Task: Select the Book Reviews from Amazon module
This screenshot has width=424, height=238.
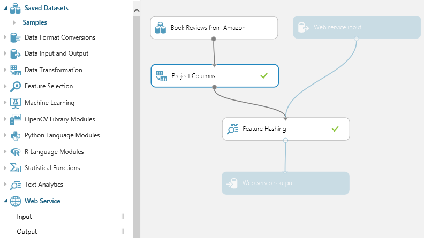Action: [x=214, y=28]
